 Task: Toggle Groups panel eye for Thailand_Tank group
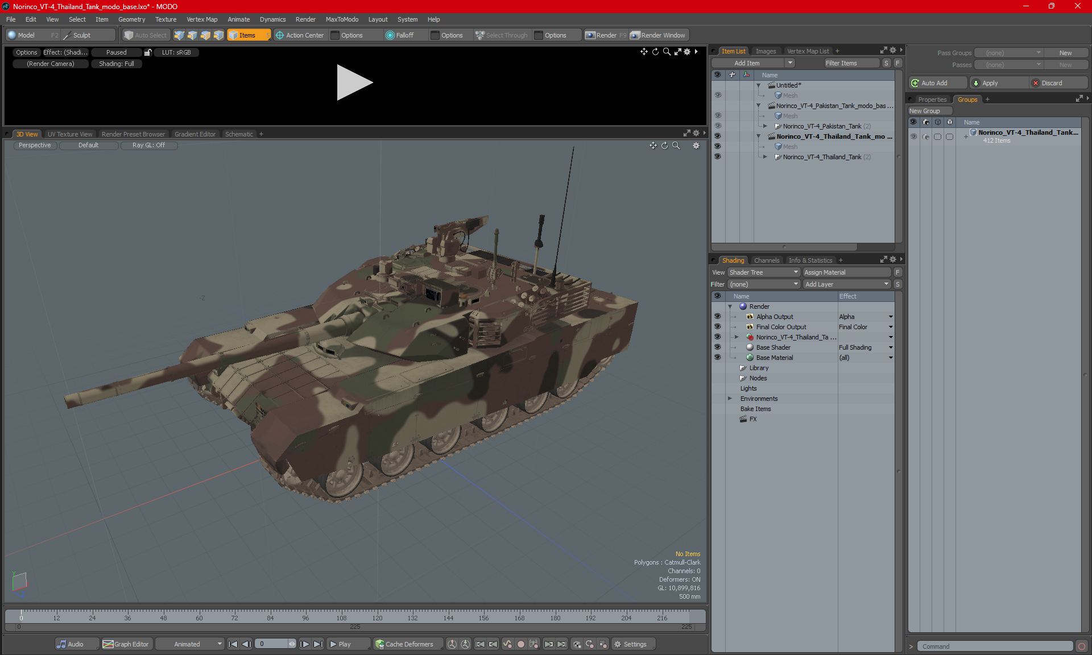[x=913, y=136]
